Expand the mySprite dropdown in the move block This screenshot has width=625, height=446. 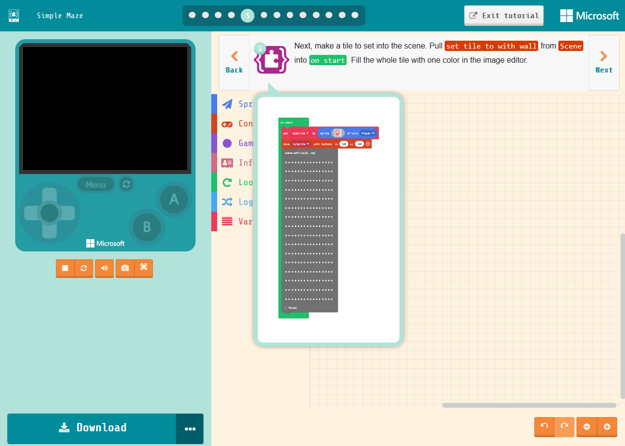(x=301, y=144)
